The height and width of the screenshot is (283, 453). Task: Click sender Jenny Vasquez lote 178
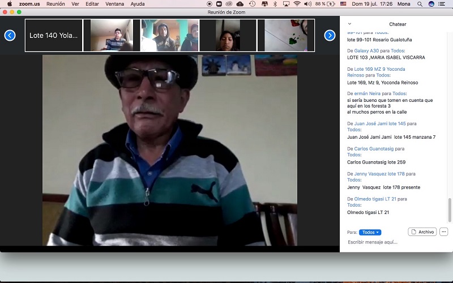coord(379,174)
